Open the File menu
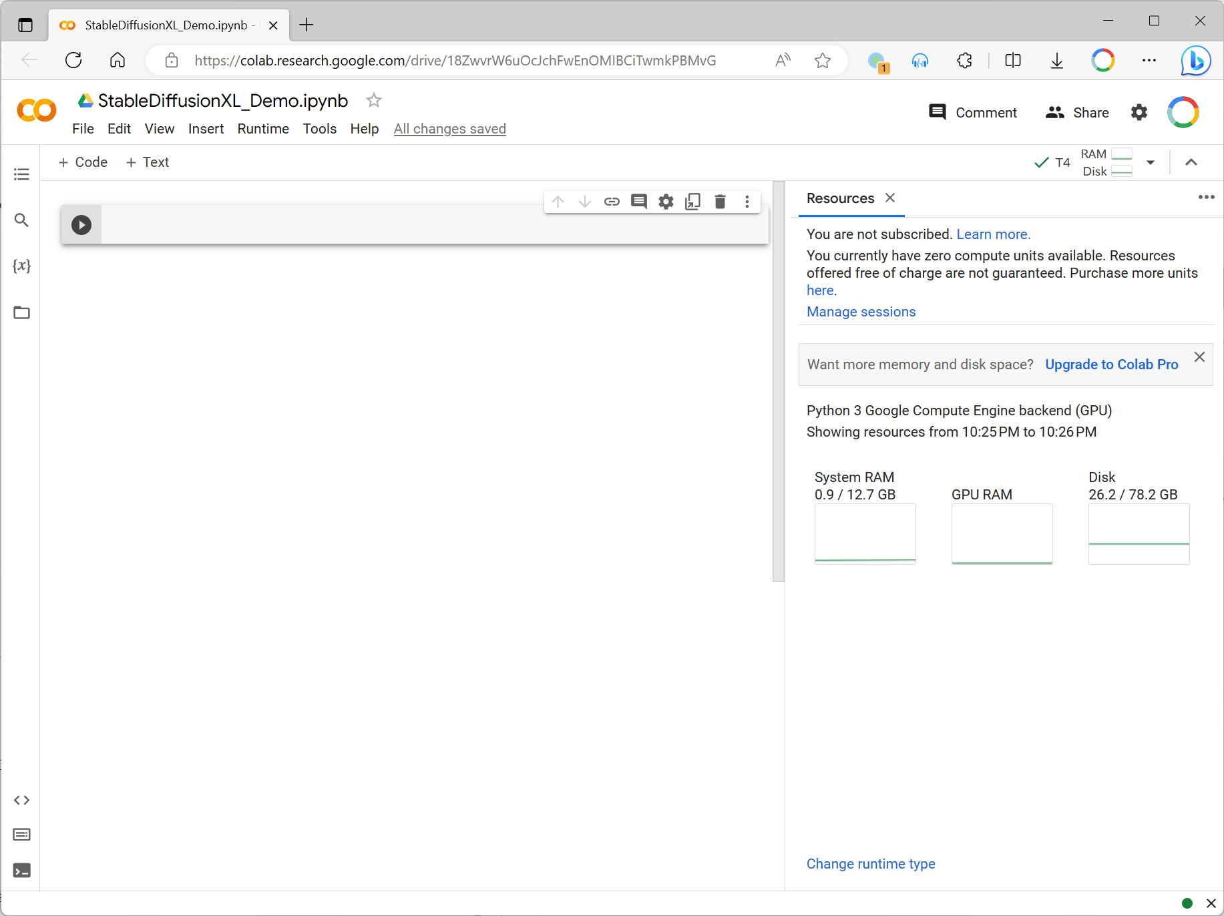The width and height of the screenshot is (1224, 916). click(x=83, y=129)
